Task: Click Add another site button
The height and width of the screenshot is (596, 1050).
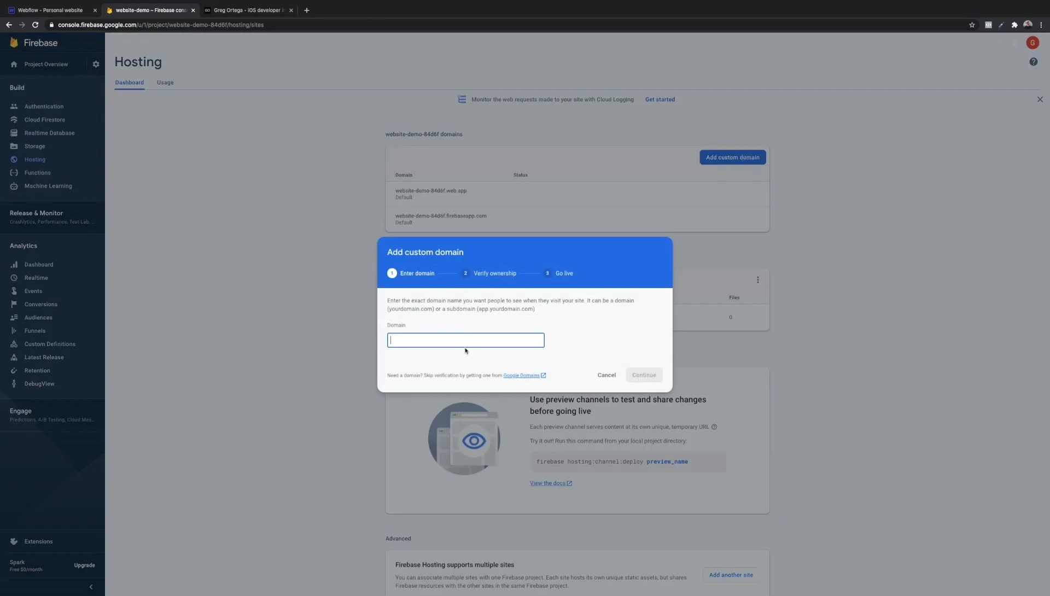Action: [x=731, y=575]
